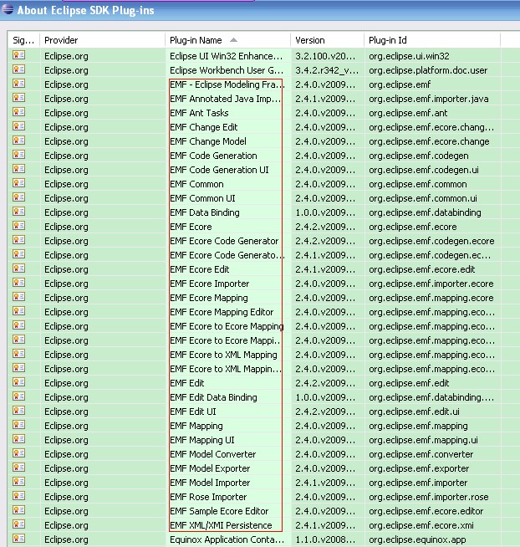This screenshot has height=547, width=520.
Task: Select the 'EMF Code Generation UI' plug-in name
Action: (219, 170)
